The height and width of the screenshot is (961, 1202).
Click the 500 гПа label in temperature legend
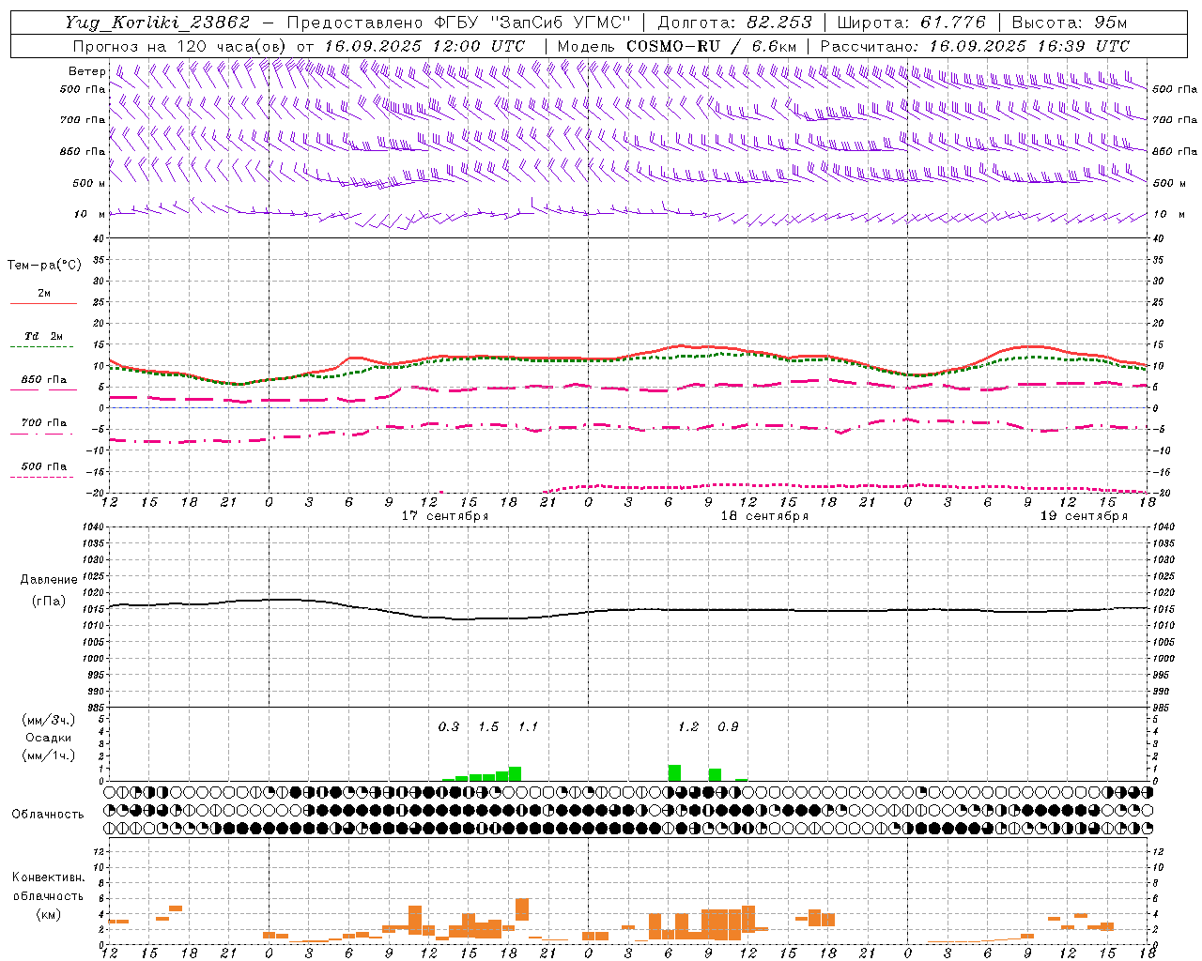pyautogui.click(x=44, y=466)
